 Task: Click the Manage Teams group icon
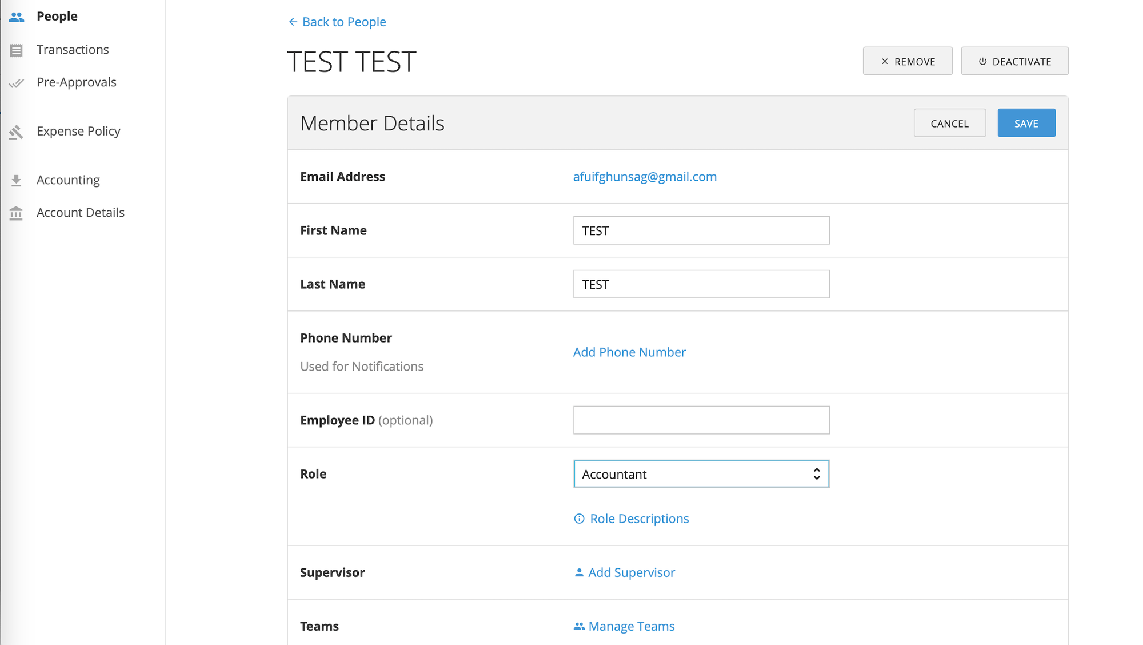(579, 626)
